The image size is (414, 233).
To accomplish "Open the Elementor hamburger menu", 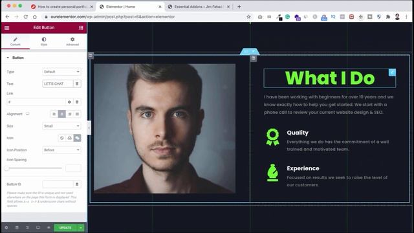I will pyautogui.click(x=7, y=28).
